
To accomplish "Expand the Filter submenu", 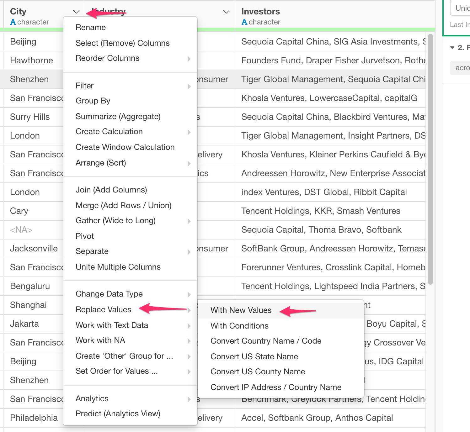I will pos(130,86).
